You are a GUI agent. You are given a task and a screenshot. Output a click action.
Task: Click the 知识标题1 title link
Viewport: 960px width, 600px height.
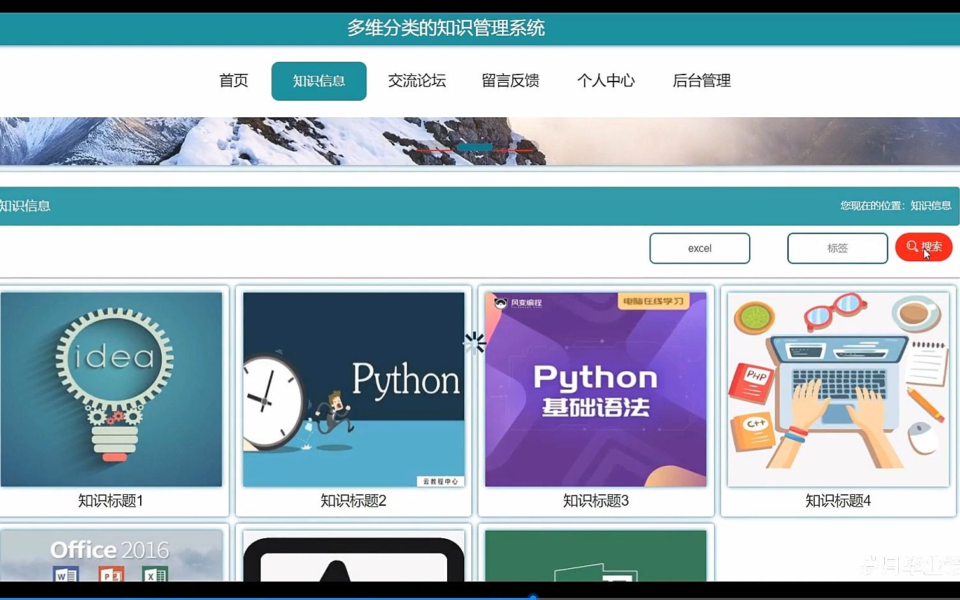[x=111, y=501]
